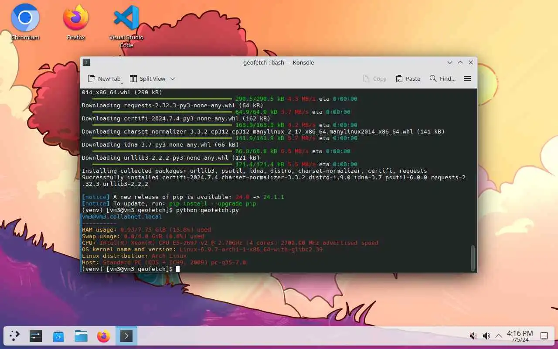Open the Firefox desktop icon
The height and width of the screenshot is (349, 558).
click(76, 23)
